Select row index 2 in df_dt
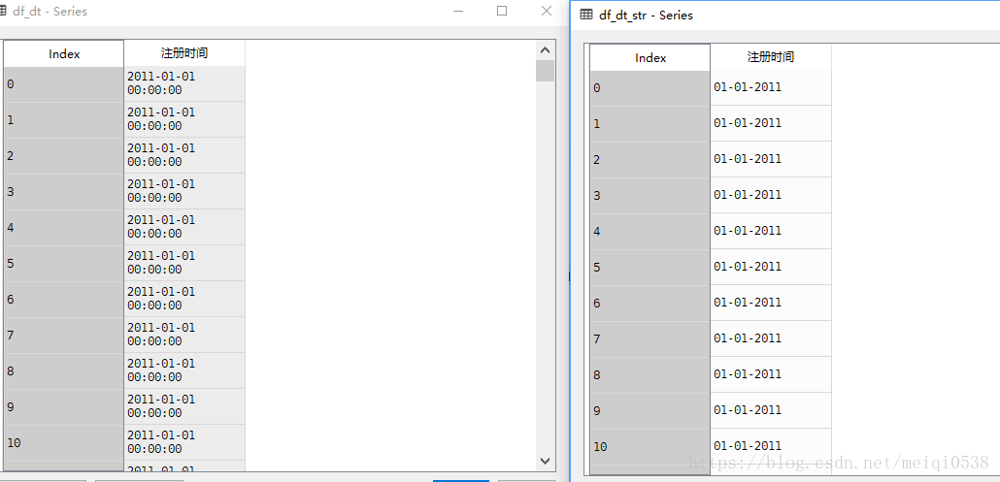1000x482 pixels. 64,155
